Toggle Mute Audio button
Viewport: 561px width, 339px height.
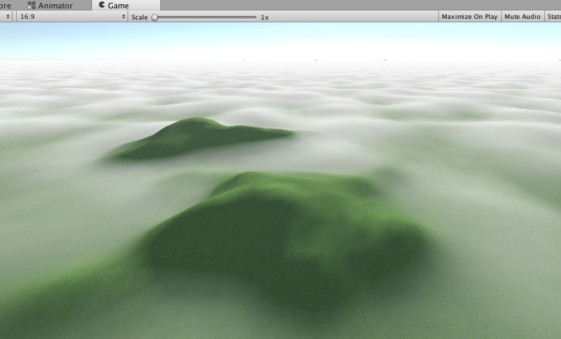[x=522, y=17]
